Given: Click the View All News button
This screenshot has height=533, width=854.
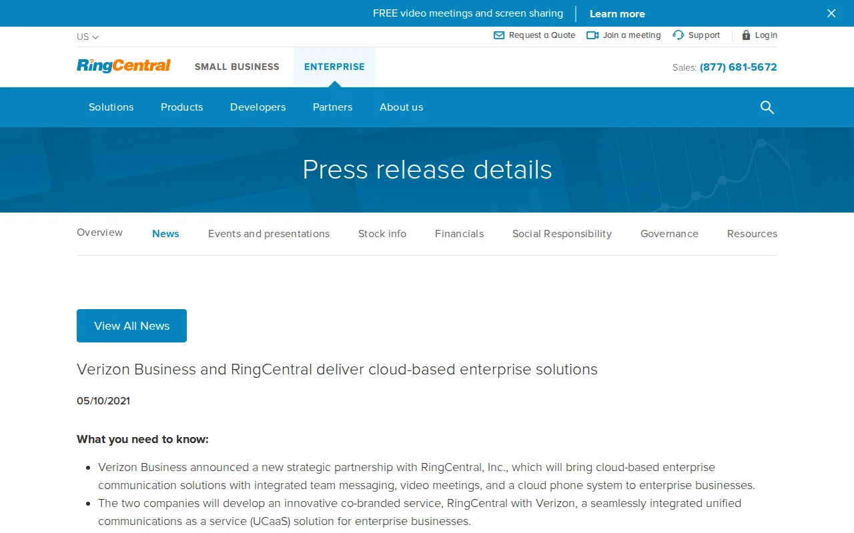Looking at the screenshot, I should [131, 326].
